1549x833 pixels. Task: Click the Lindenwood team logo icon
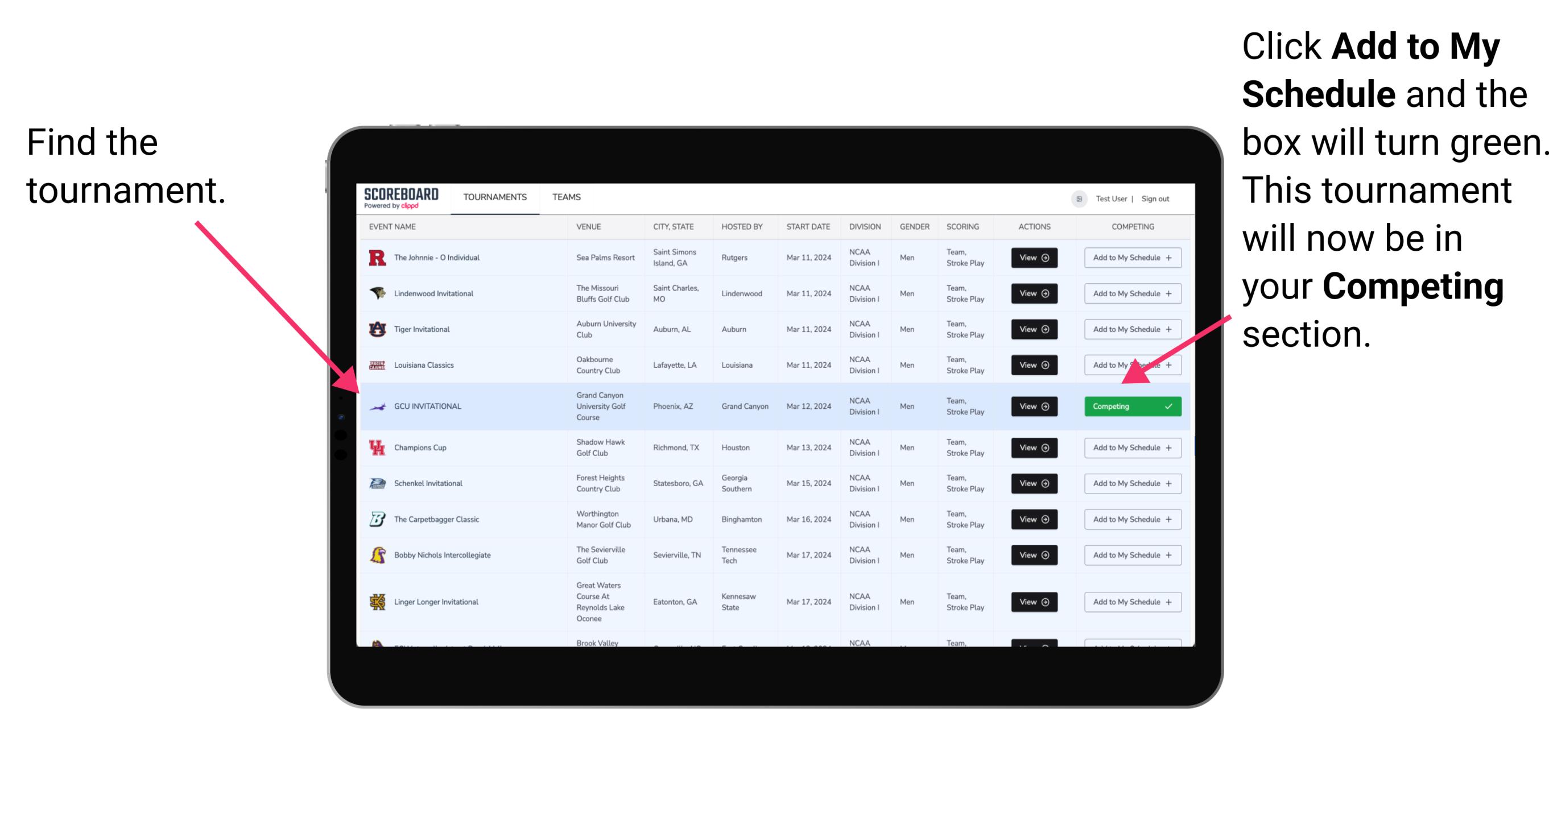[x=378, y=293]
